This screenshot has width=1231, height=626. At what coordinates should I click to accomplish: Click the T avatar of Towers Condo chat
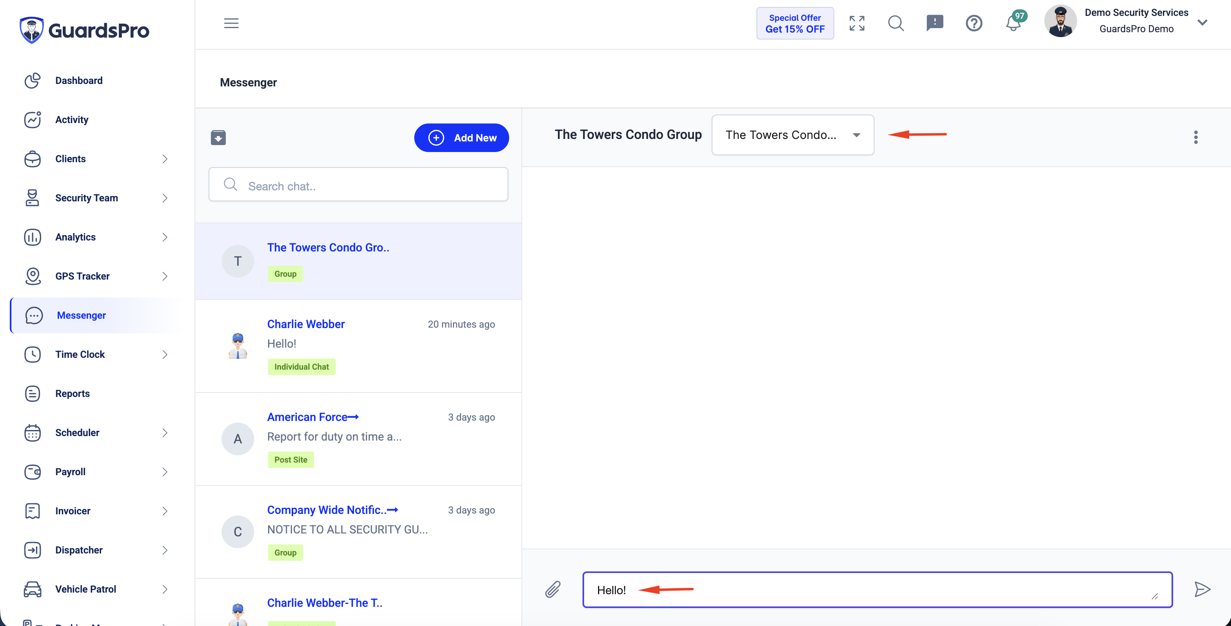[x=237, y=261]
